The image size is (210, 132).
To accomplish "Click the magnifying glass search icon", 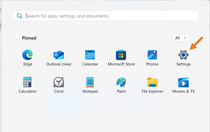I will (20, 16).
